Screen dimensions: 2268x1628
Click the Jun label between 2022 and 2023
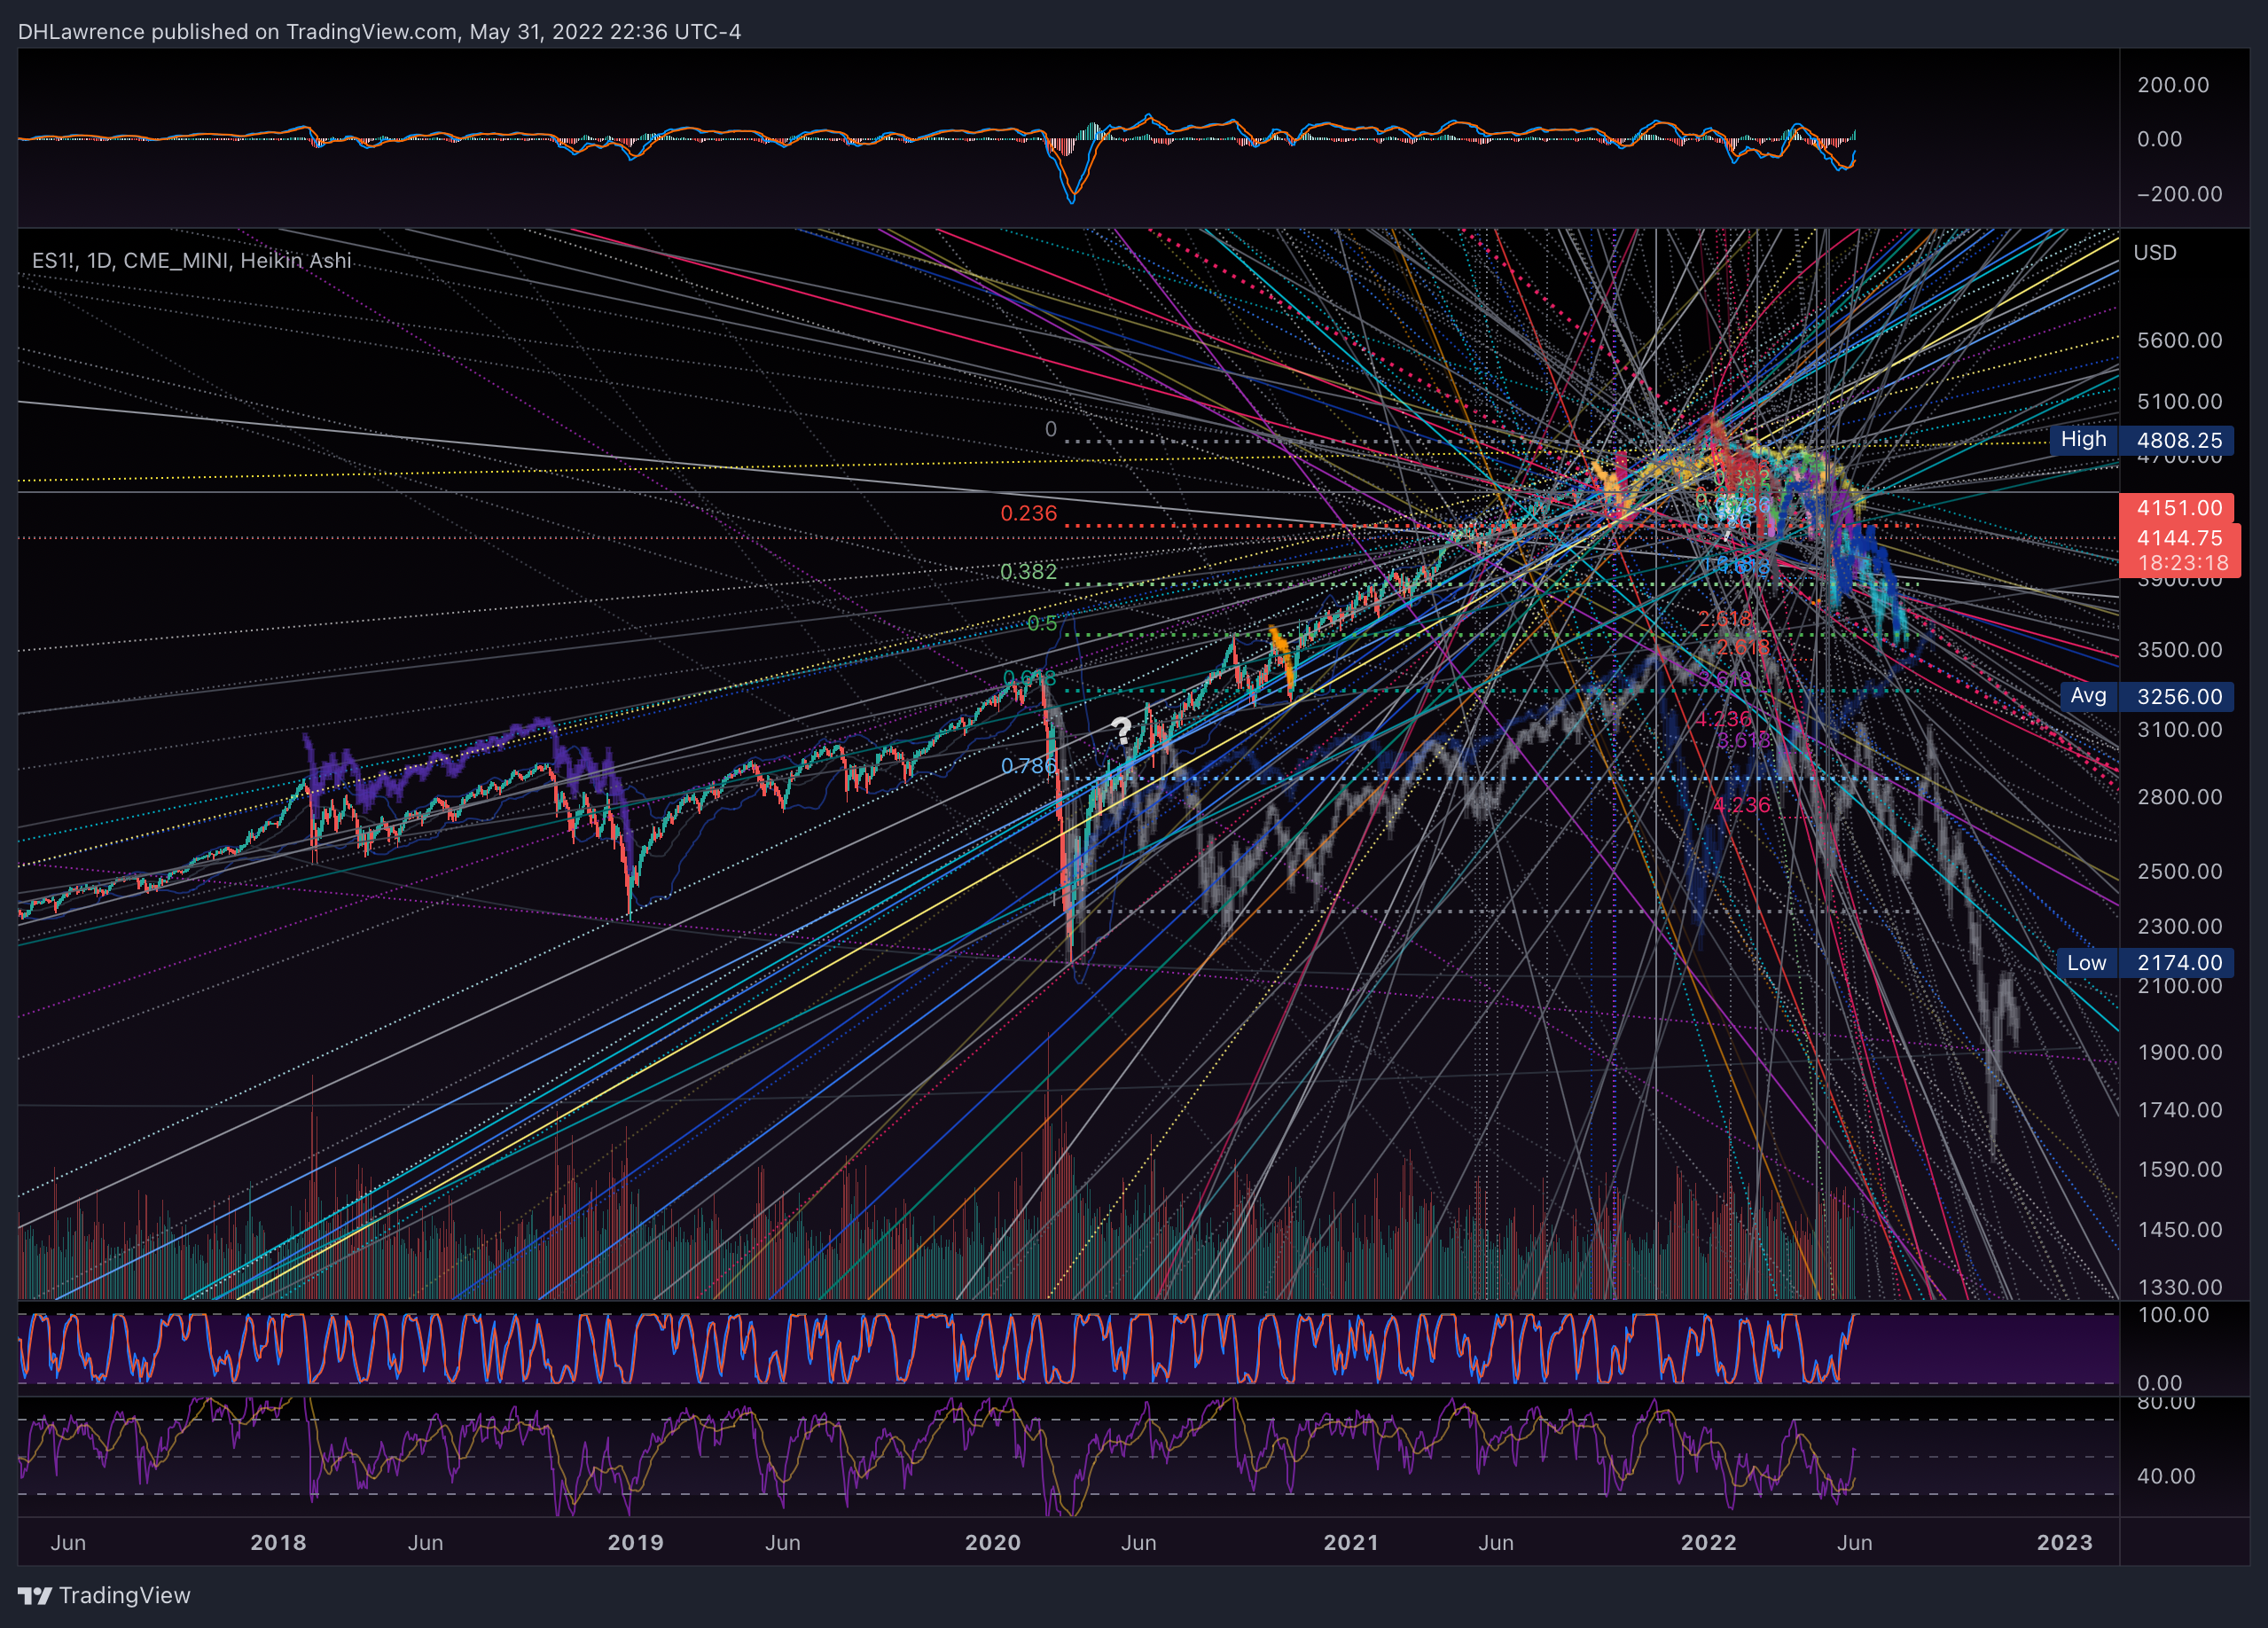[x=1854, y=1542]
